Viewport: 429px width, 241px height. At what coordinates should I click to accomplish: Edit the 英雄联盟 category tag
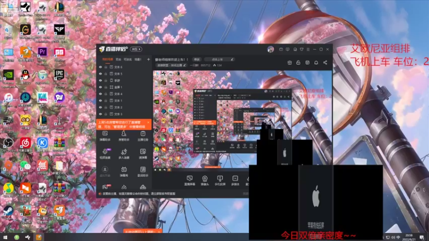pos(172,65)
